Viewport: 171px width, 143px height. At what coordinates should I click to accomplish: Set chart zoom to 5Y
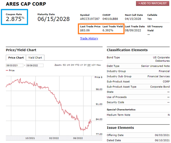coord(89,65)
